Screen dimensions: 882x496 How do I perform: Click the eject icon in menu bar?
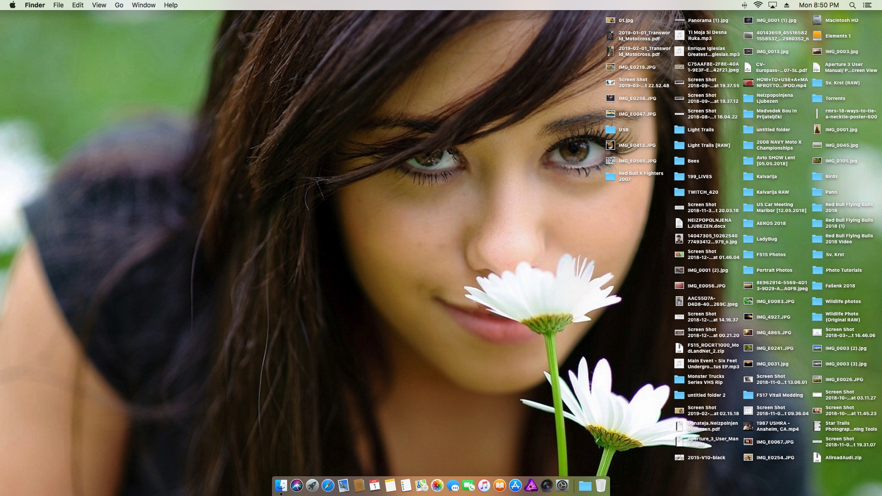(x=787, y=5)
